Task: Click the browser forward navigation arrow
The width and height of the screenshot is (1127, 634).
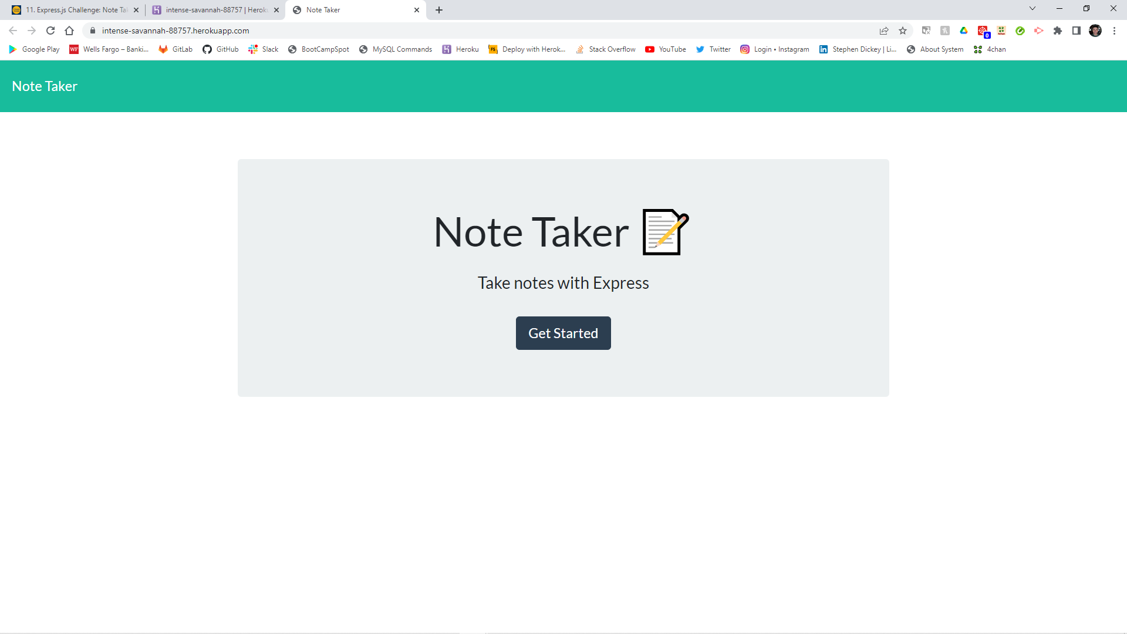Action: [x=32, y=30]
